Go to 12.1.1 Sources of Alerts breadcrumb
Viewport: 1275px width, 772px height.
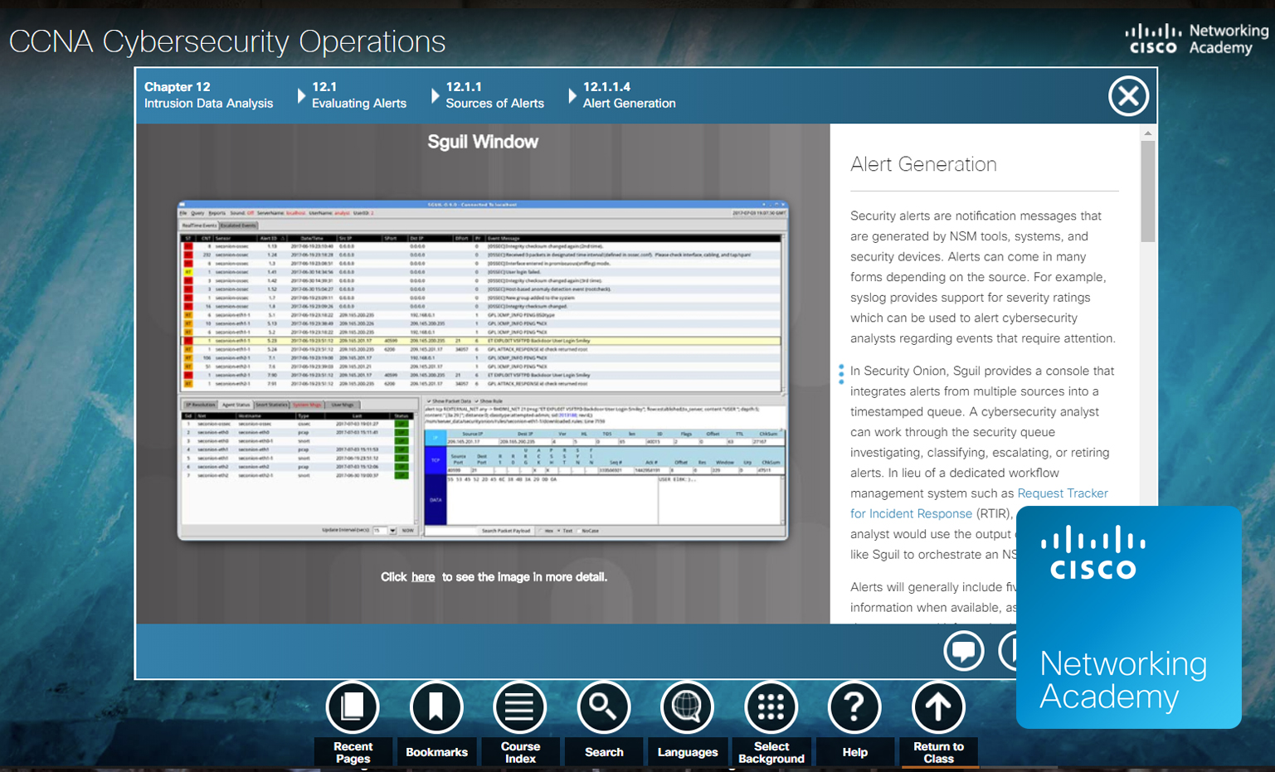(x=495, y=95)
